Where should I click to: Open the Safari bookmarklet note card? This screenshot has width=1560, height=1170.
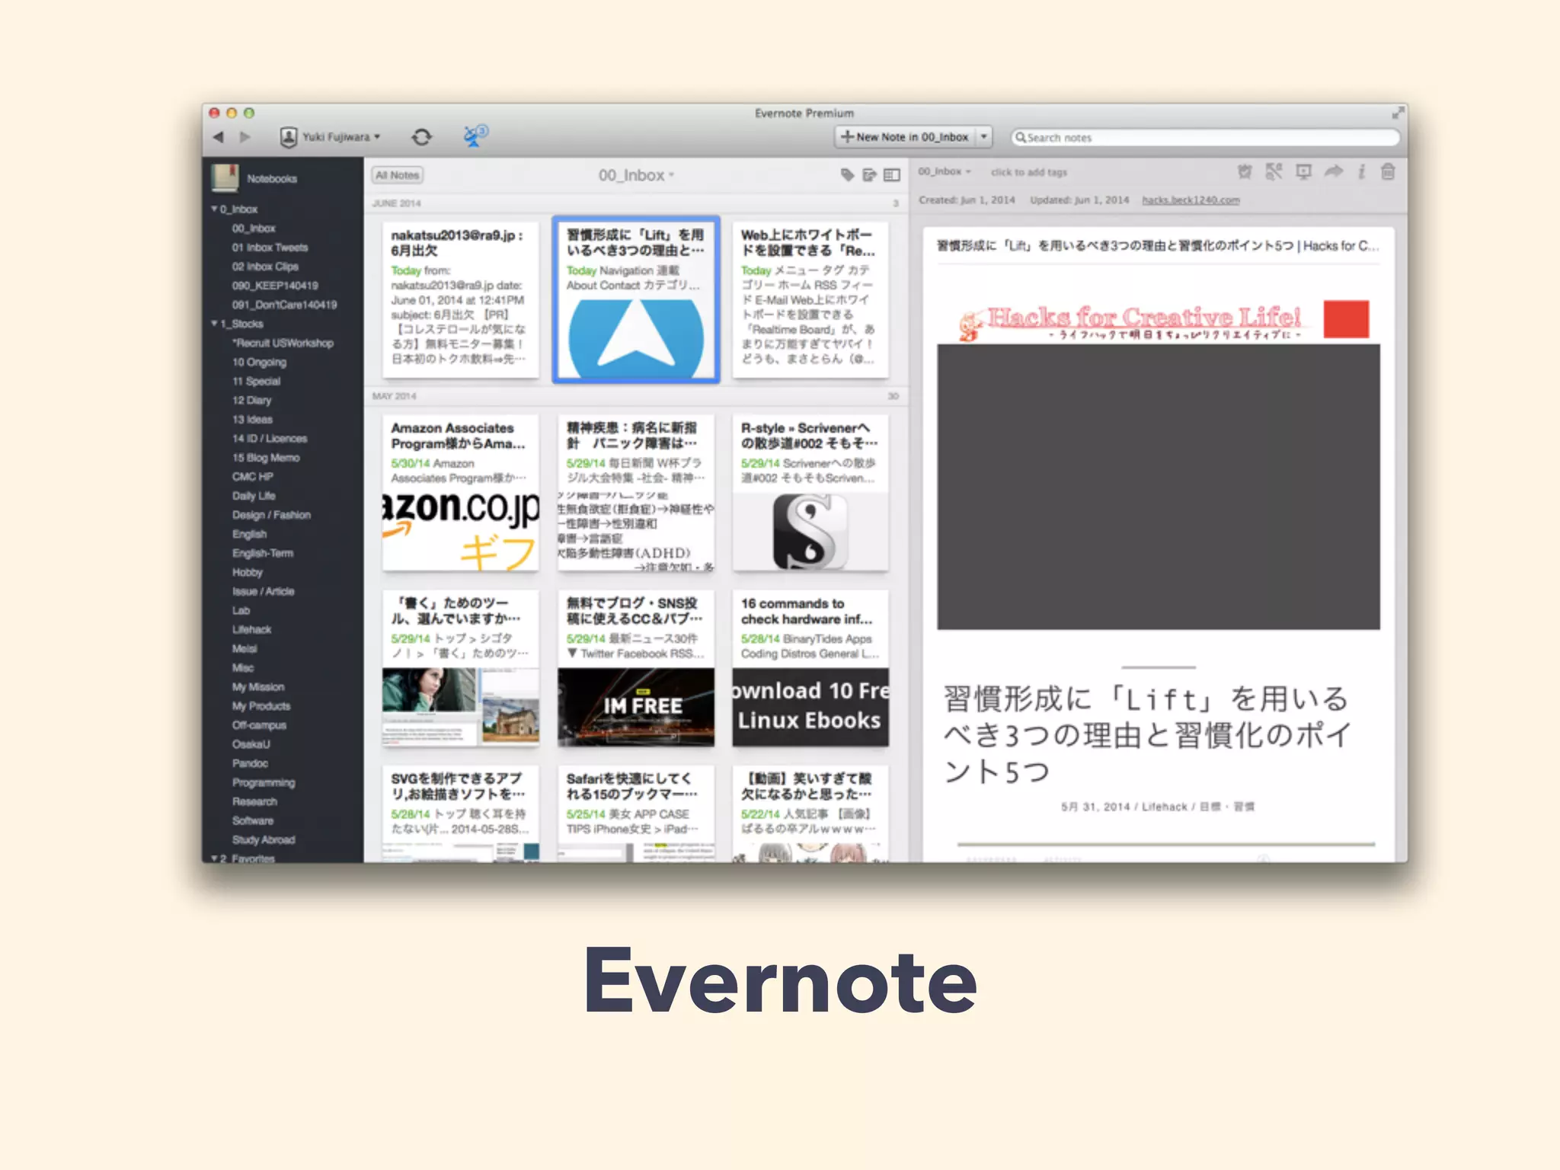[x=636, y=813]
